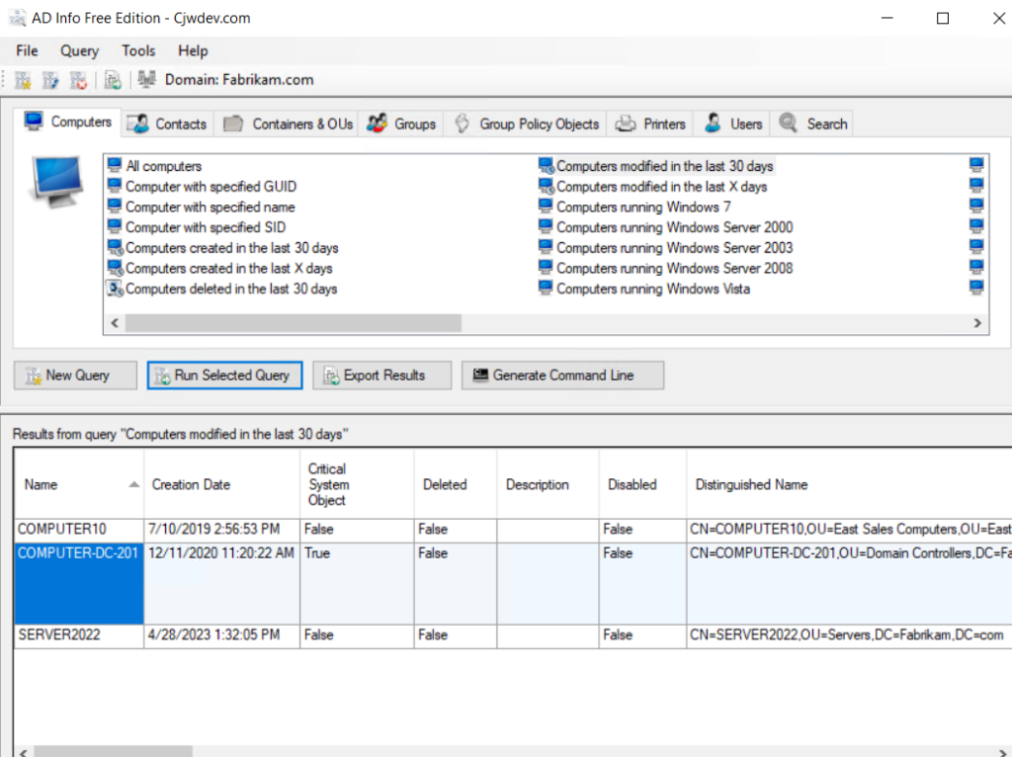Click Generate Command Line button

(x=562, y=375)
